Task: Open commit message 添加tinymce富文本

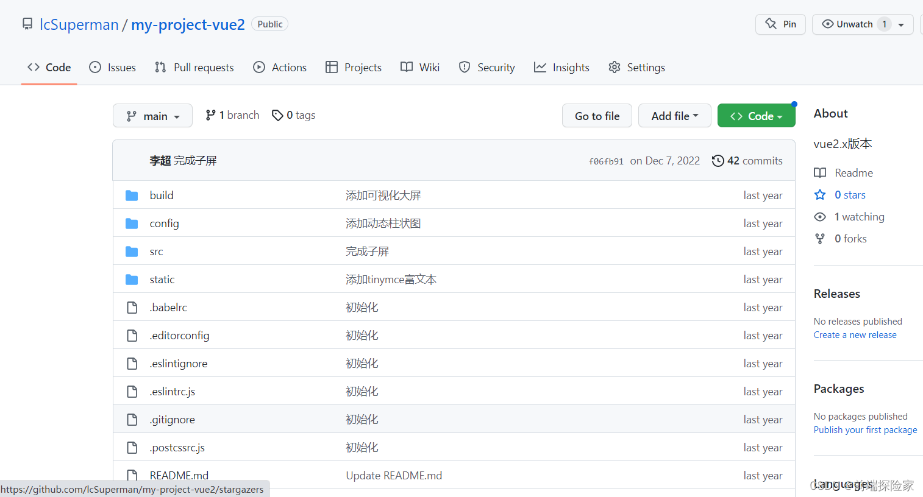Action: pyautogui.click(x=391, y=280)
